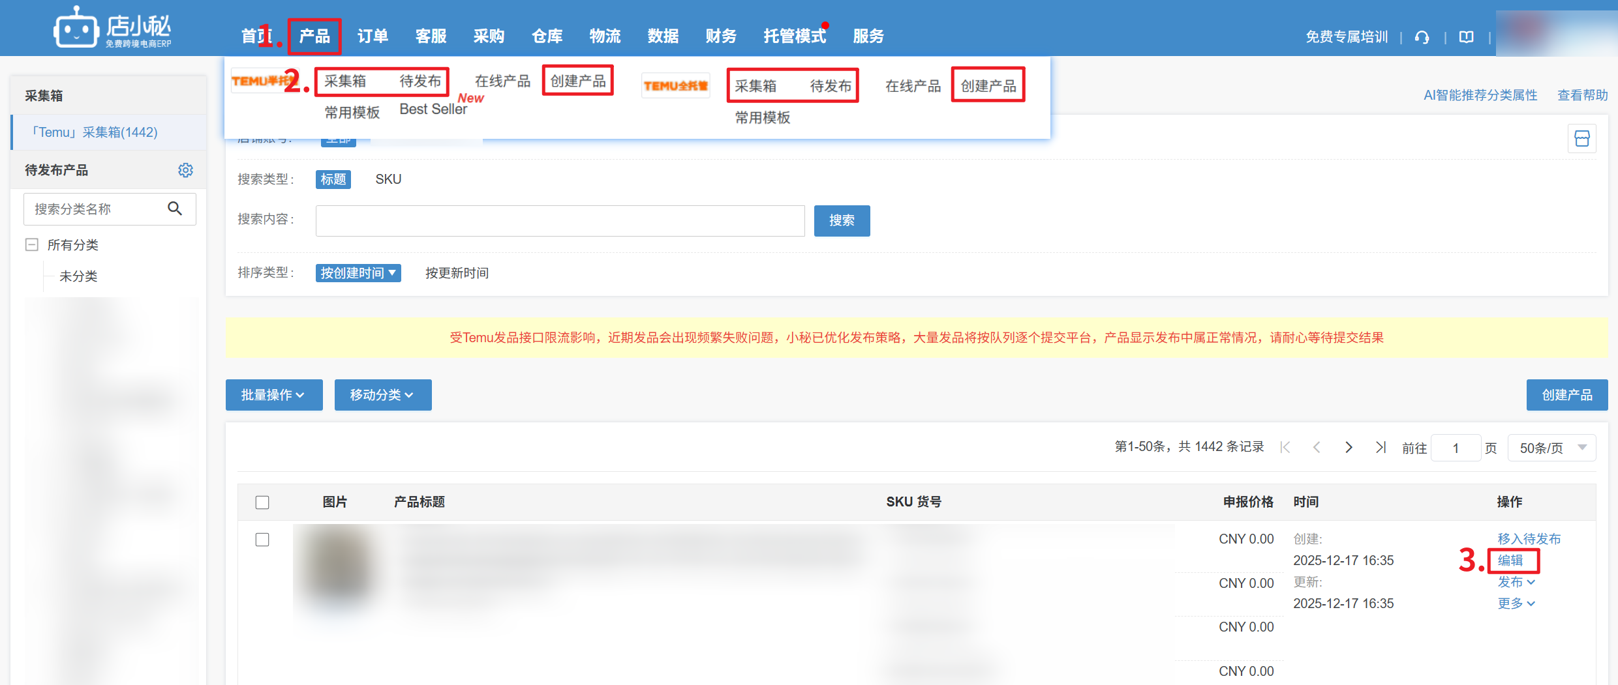
Task: Open the 50条/页 page size selector
Action: point(1551,448)
